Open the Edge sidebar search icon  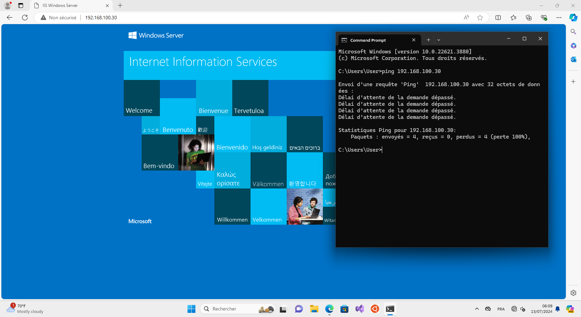pos(573,32)
